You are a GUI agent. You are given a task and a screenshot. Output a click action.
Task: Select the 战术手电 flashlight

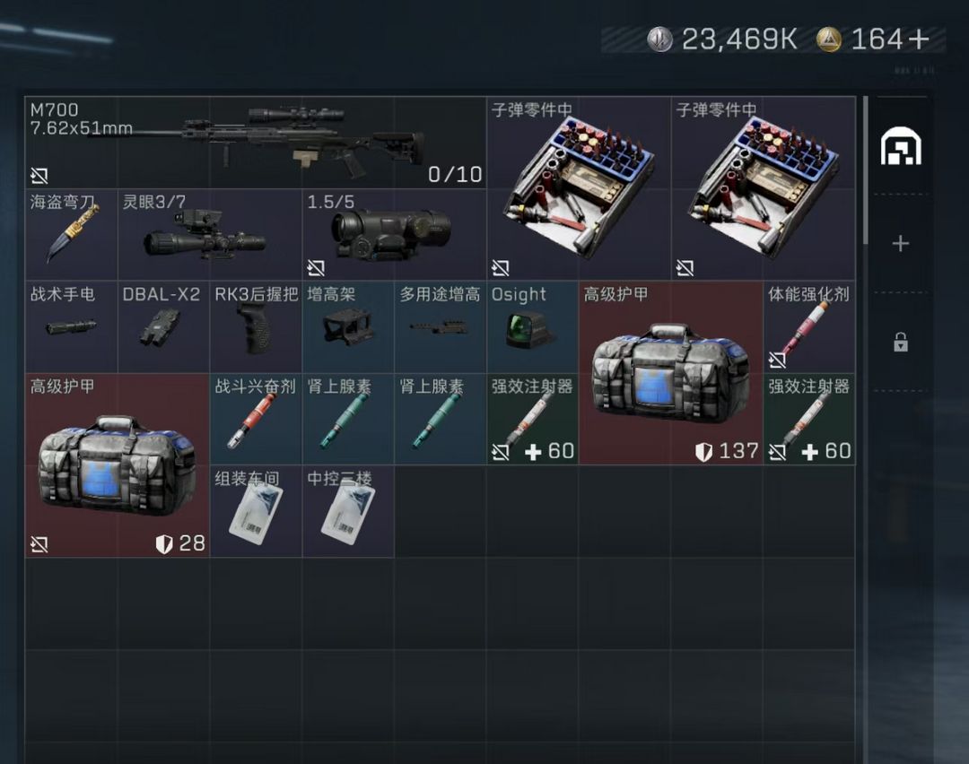point(71,326)
